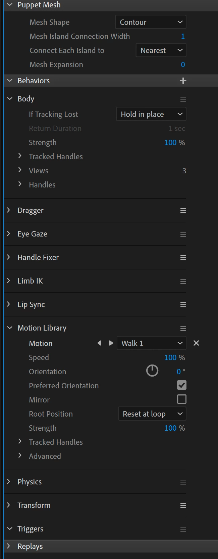Add a new behavior with plus icon
Image resolution: width=218 pixels, height=559 pixels.
point(183,81)
